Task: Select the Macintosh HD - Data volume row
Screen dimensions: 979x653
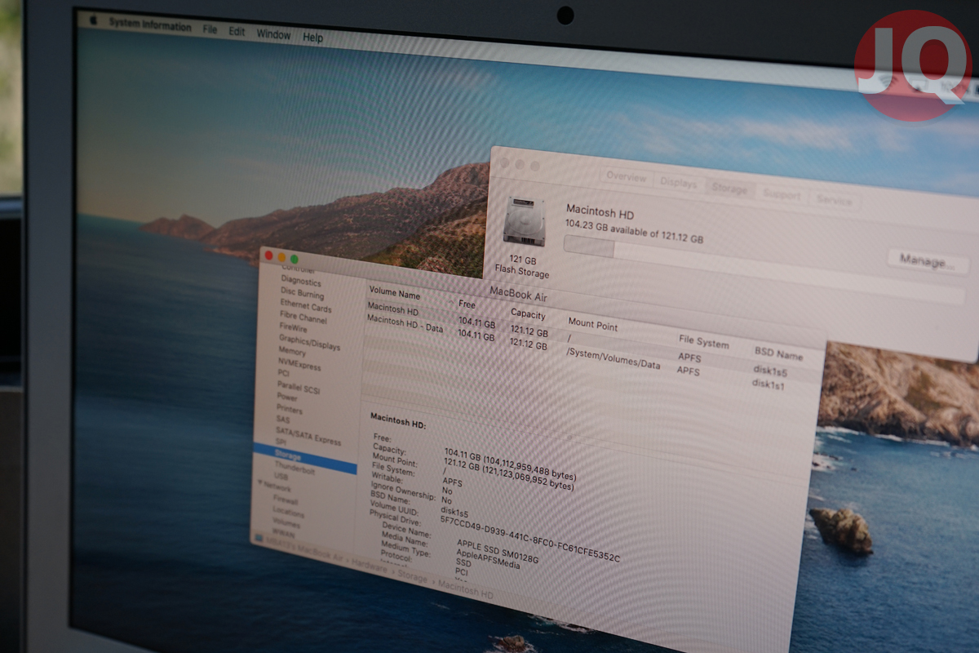Action: click(592, 355)
